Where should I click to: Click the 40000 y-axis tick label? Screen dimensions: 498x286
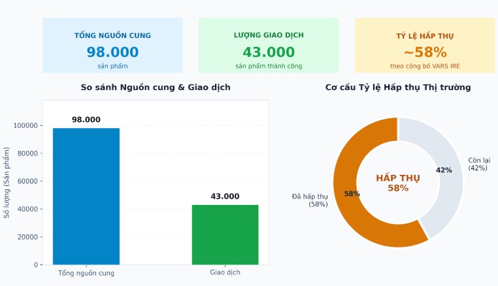[x=27, y=209]
